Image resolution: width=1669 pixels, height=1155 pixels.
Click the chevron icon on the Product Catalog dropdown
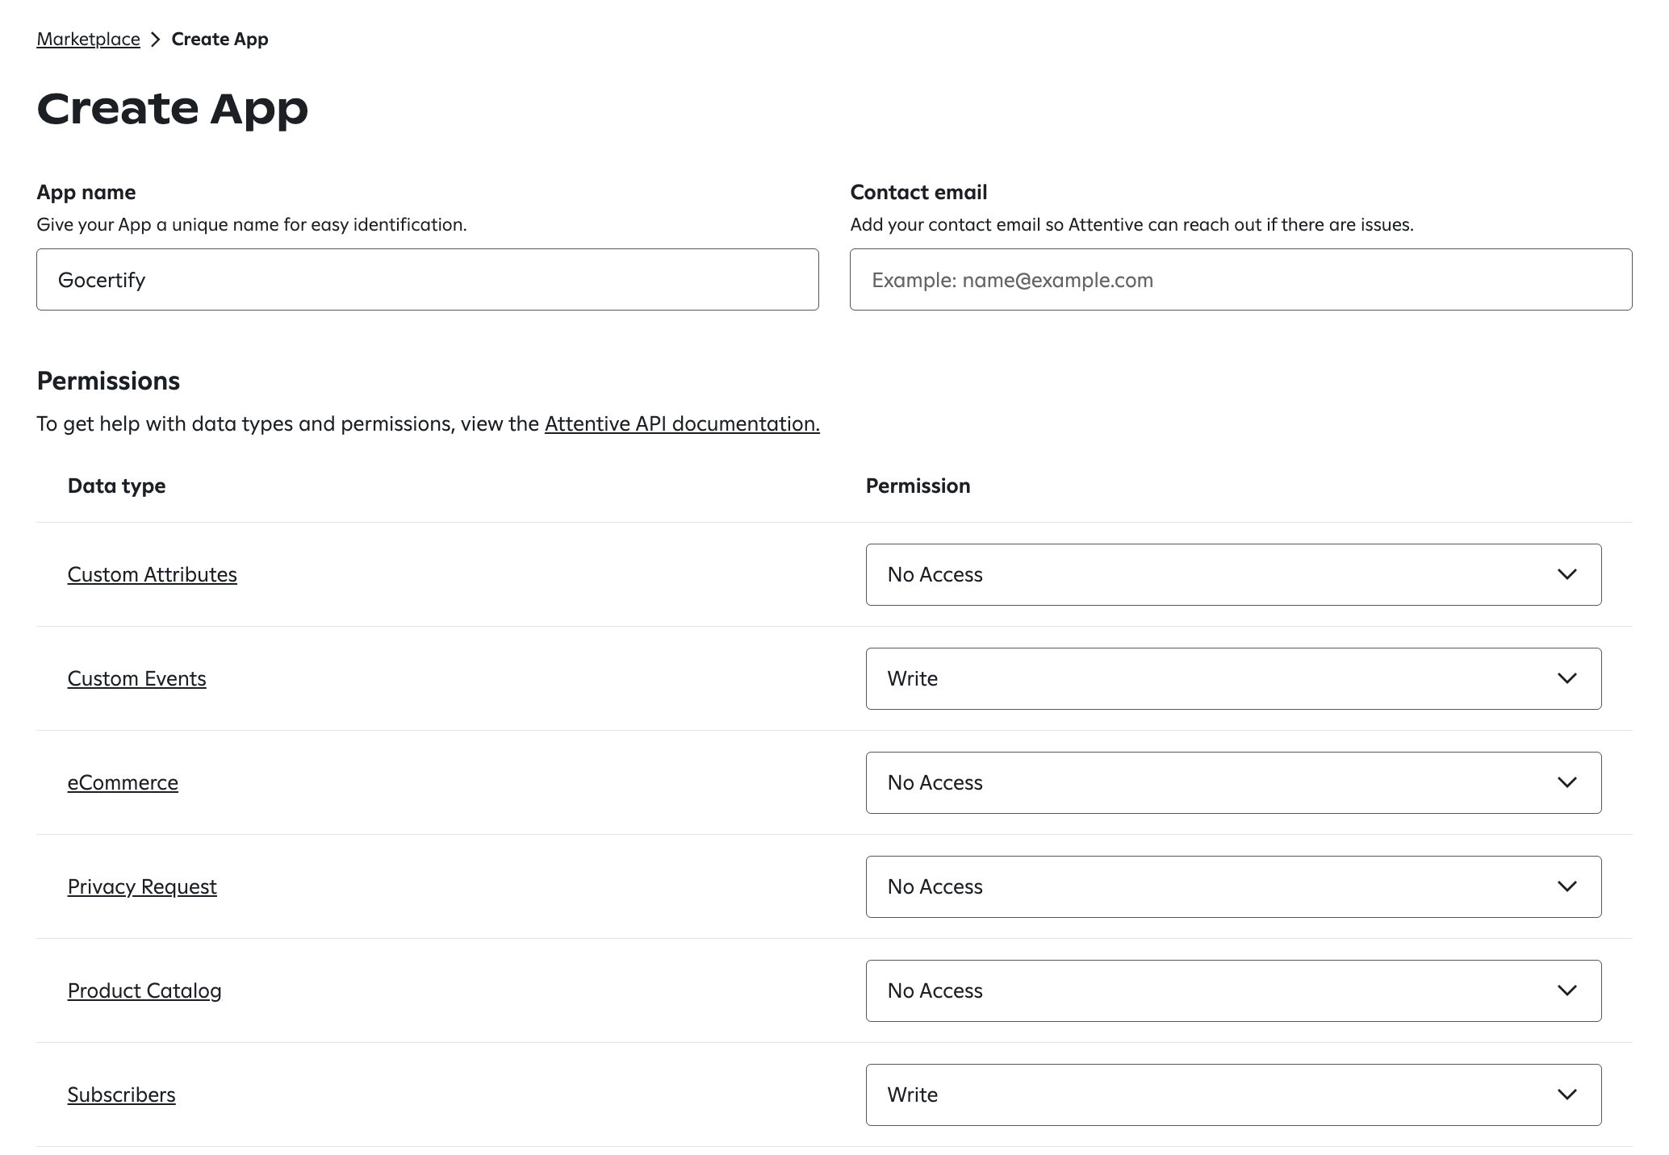[1567, 990]
